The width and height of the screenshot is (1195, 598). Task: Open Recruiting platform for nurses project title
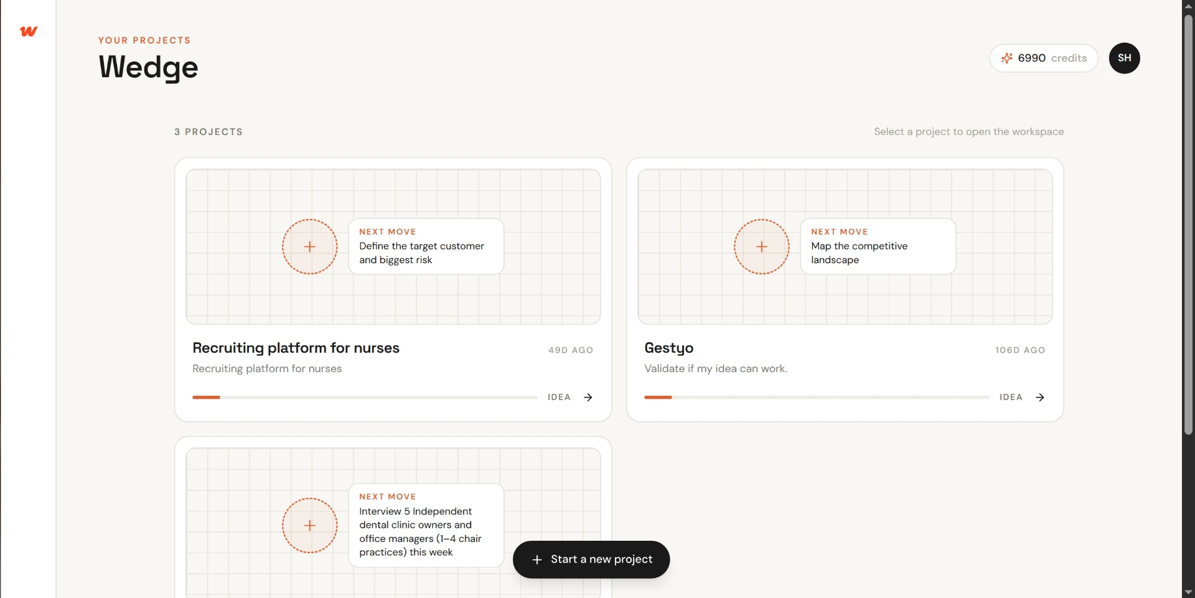click(x=296, y=348)
